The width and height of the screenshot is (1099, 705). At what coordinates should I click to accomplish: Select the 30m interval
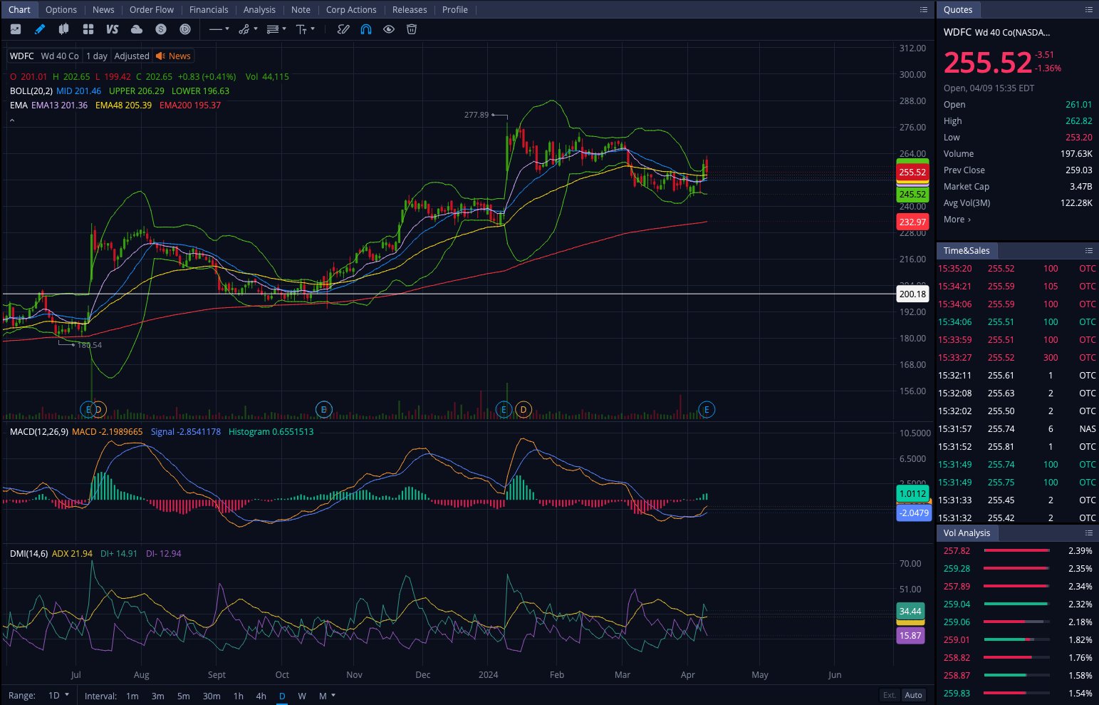tap(212, 696)
